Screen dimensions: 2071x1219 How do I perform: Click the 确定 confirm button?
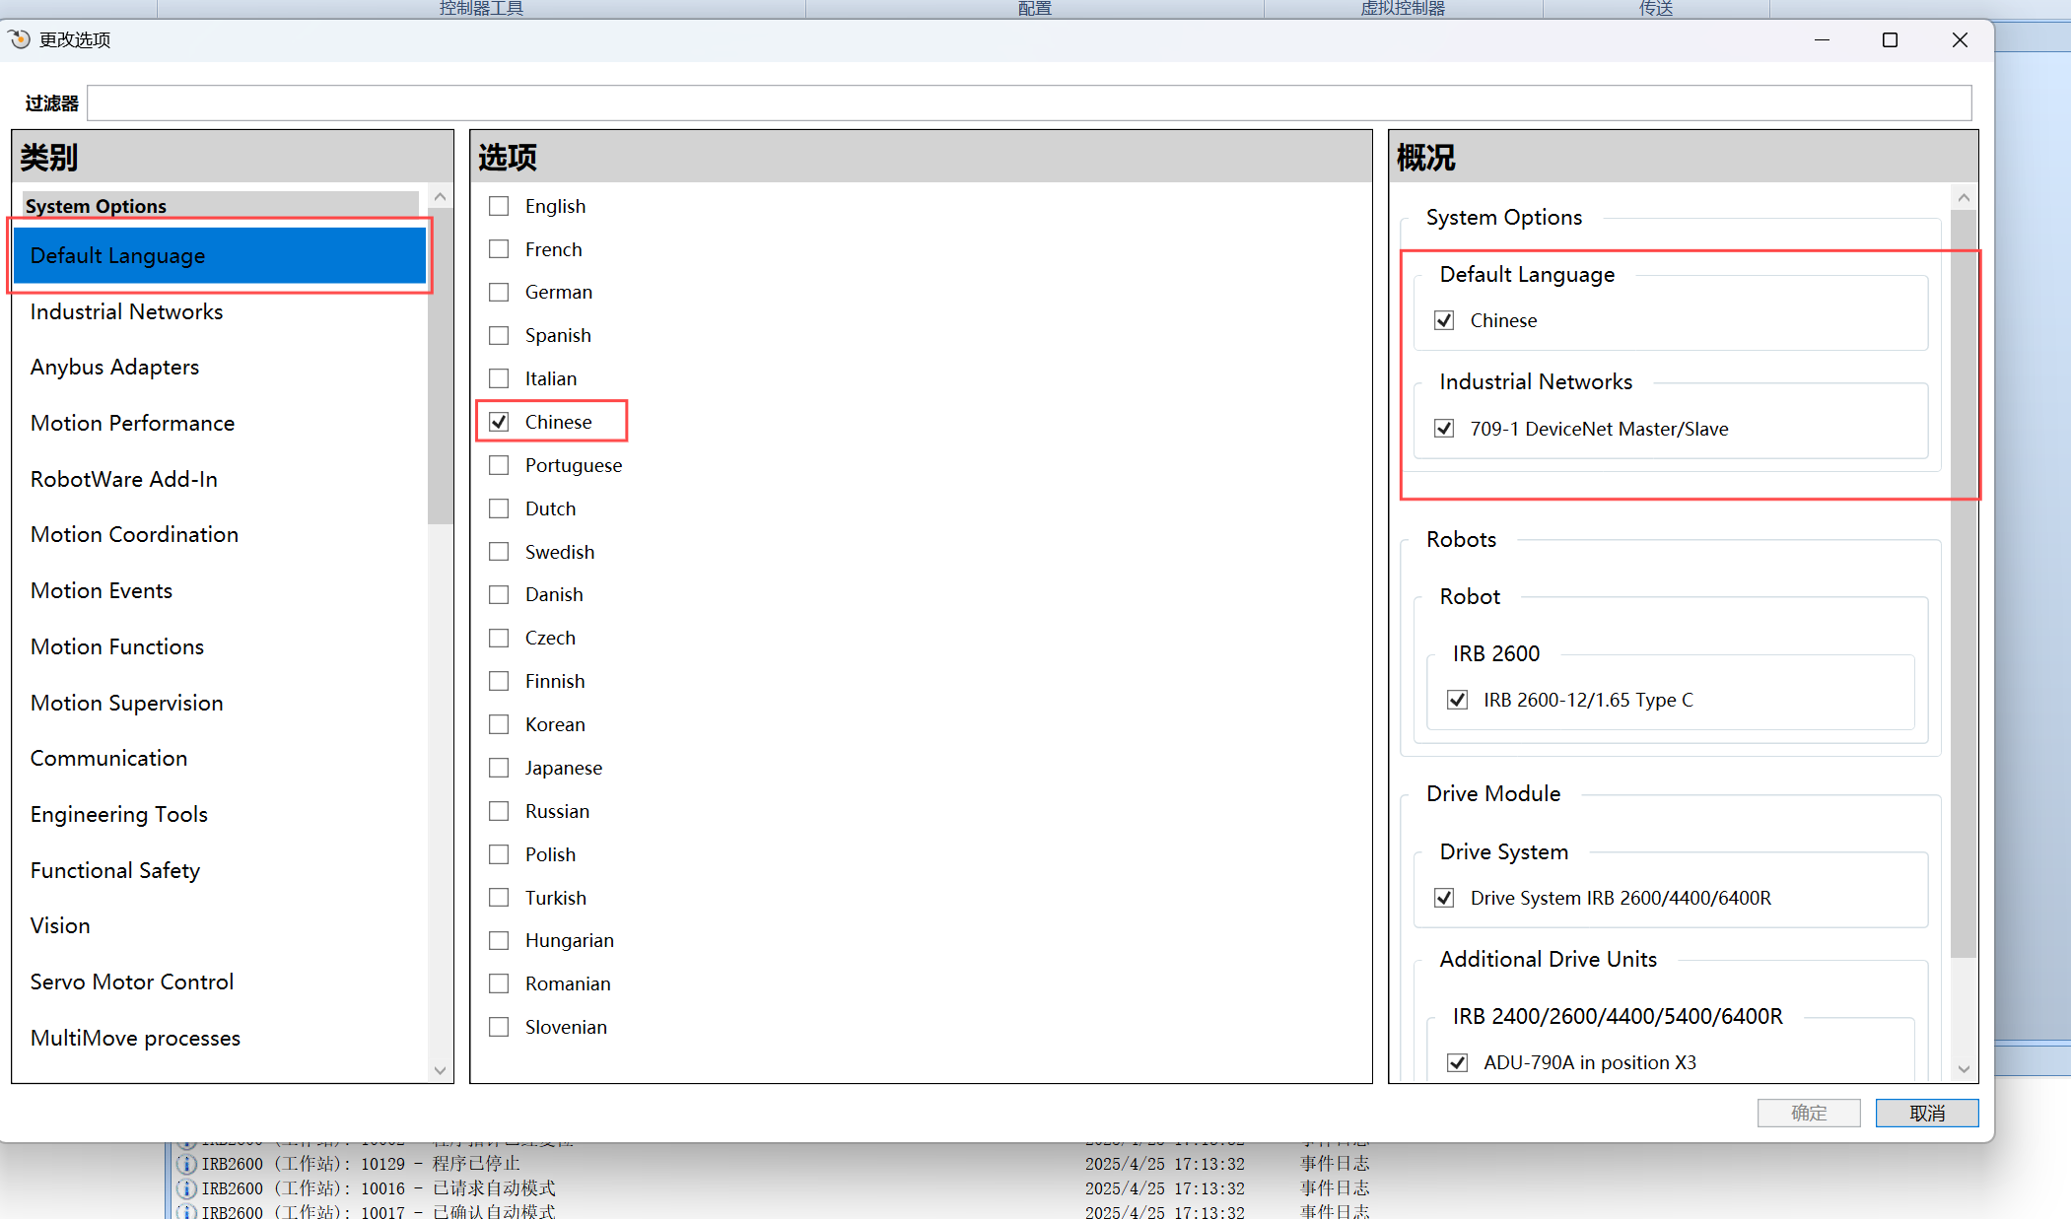tap(1808, 1113)
